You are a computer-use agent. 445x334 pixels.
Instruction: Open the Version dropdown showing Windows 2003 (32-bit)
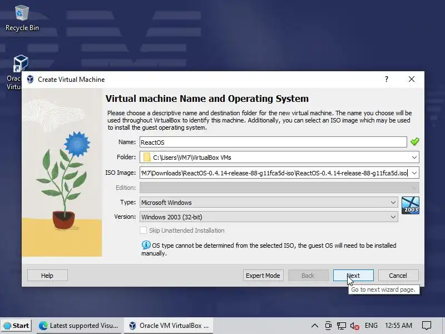point(269,217)
